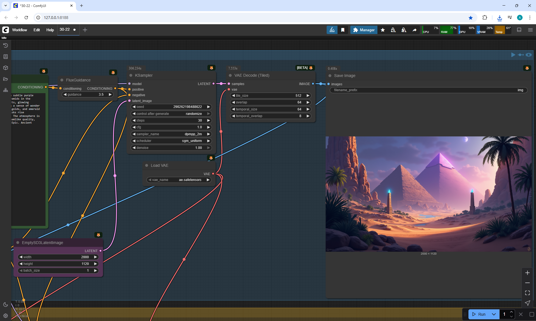Image resolution: width=536 pixels, height=321 pixels.
Task: Open the model library tree icon
Action: click(x=6, y=90)
